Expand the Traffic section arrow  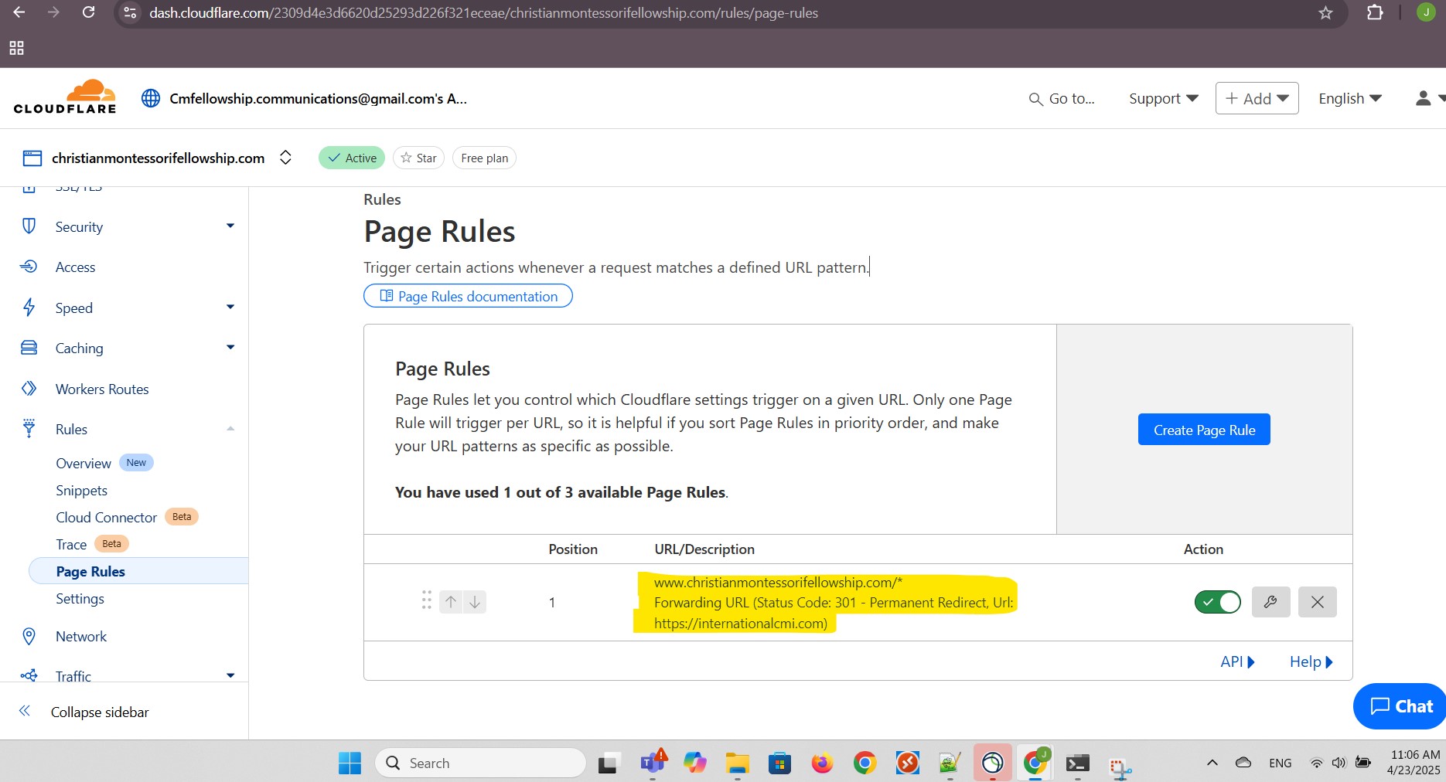[x=230, y=675]
